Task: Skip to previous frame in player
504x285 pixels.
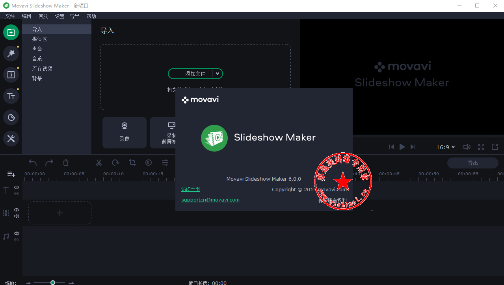Action: (392, 147)
